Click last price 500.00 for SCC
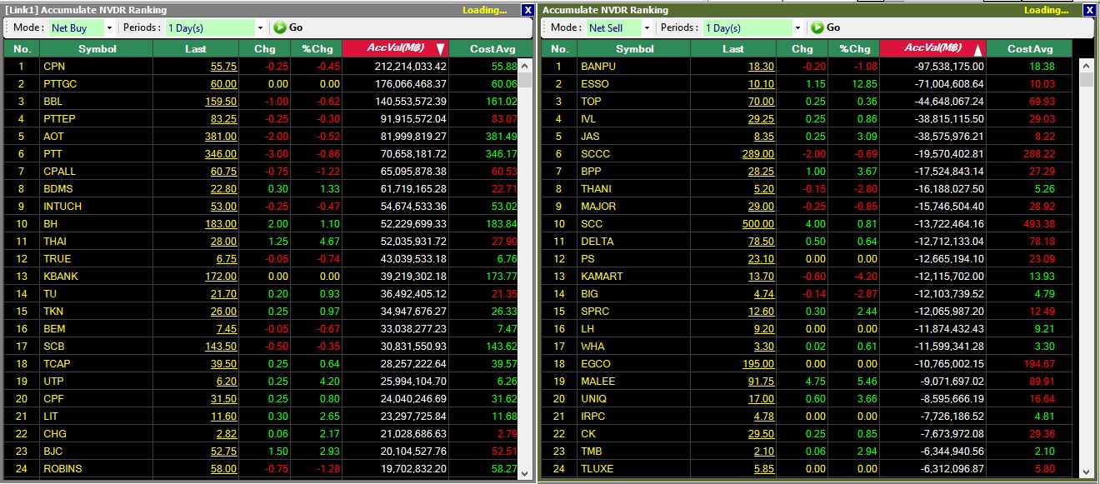 coord(758,223)
